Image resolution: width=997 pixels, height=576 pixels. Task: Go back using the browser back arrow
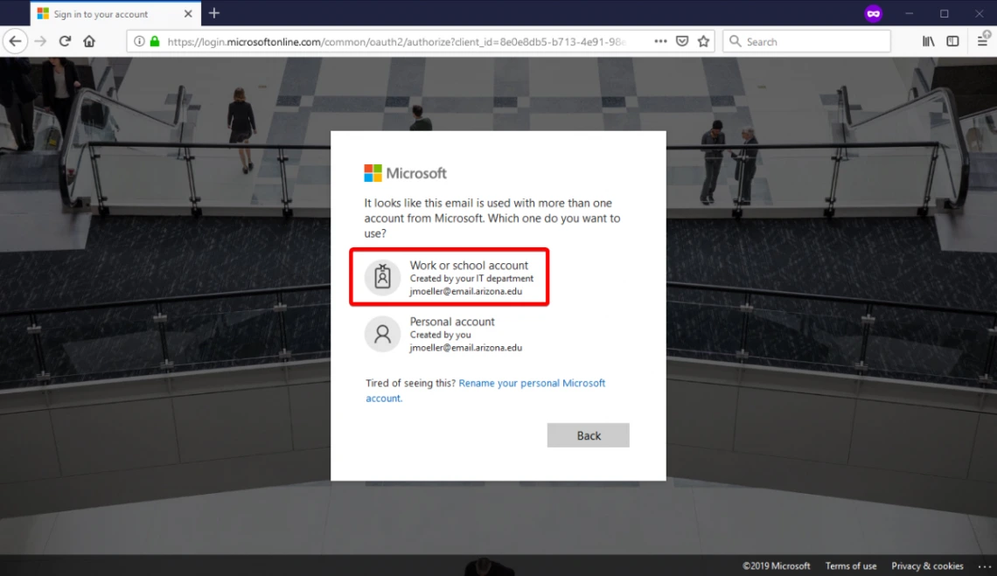15,41
